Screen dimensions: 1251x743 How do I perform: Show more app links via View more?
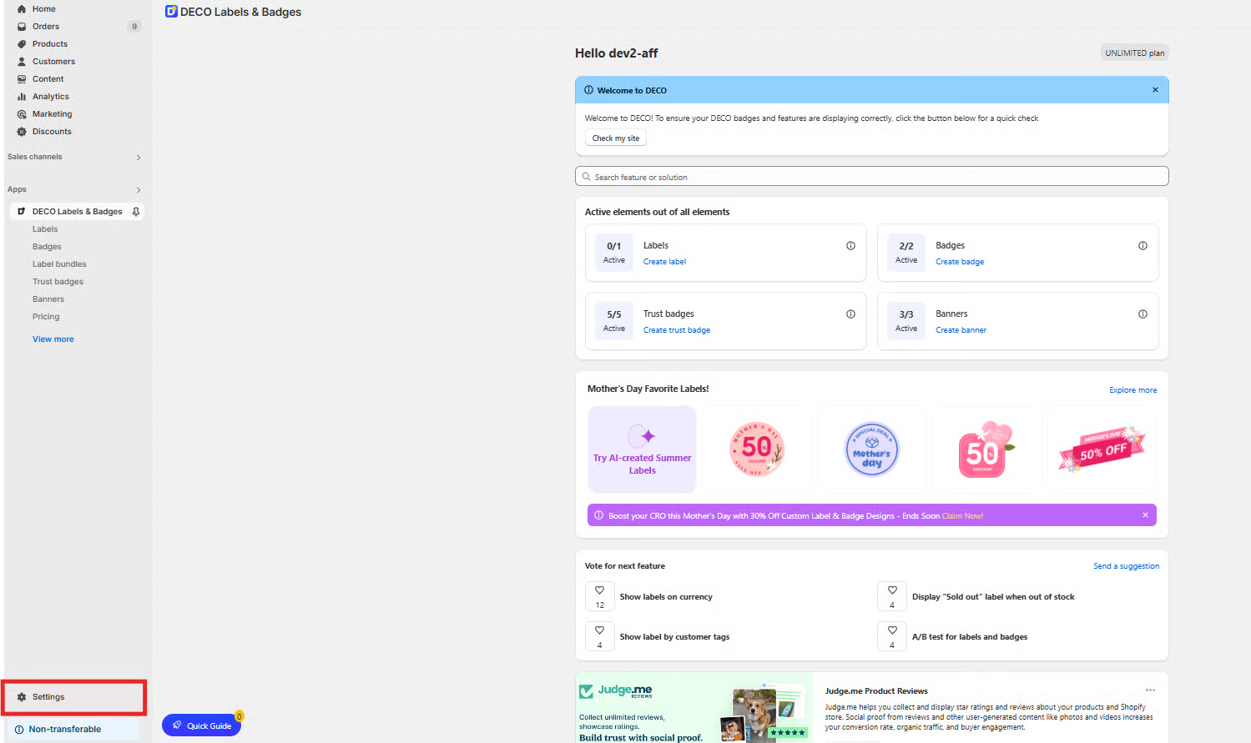[x=53, y=339]
